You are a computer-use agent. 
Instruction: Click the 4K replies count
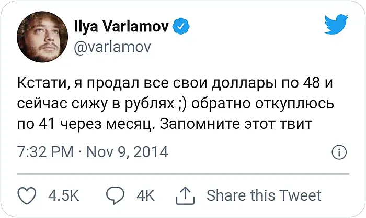[145, 196]
